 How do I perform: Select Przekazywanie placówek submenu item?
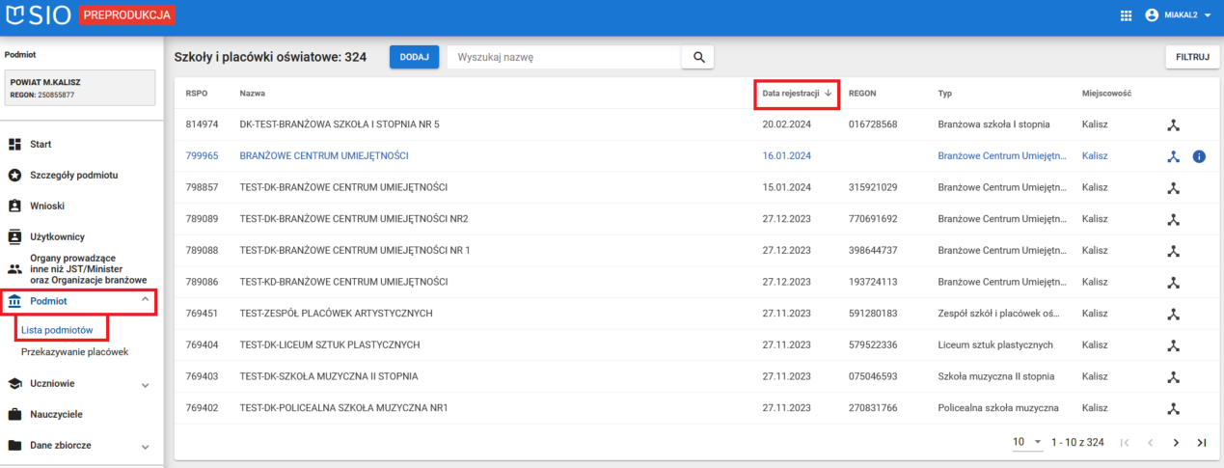74,352
